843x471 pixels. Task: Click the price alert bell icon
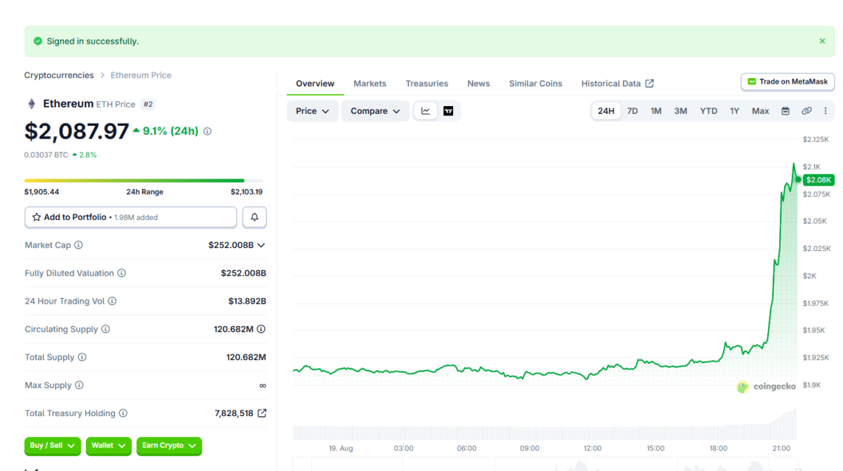tap(254, 217)
